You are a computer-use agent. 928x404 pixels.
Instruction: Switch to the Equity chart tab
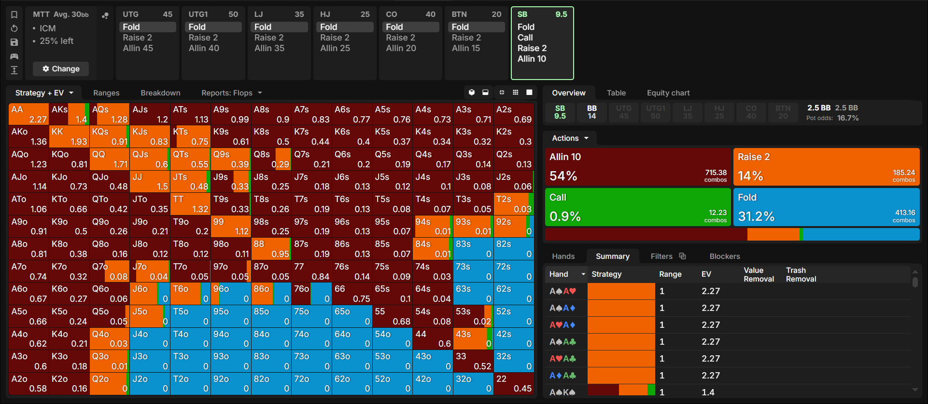(x=668, y=93)
